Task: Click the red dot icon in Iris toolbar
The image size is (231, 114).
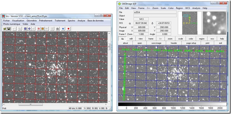Action: click(x=68, y=29)
